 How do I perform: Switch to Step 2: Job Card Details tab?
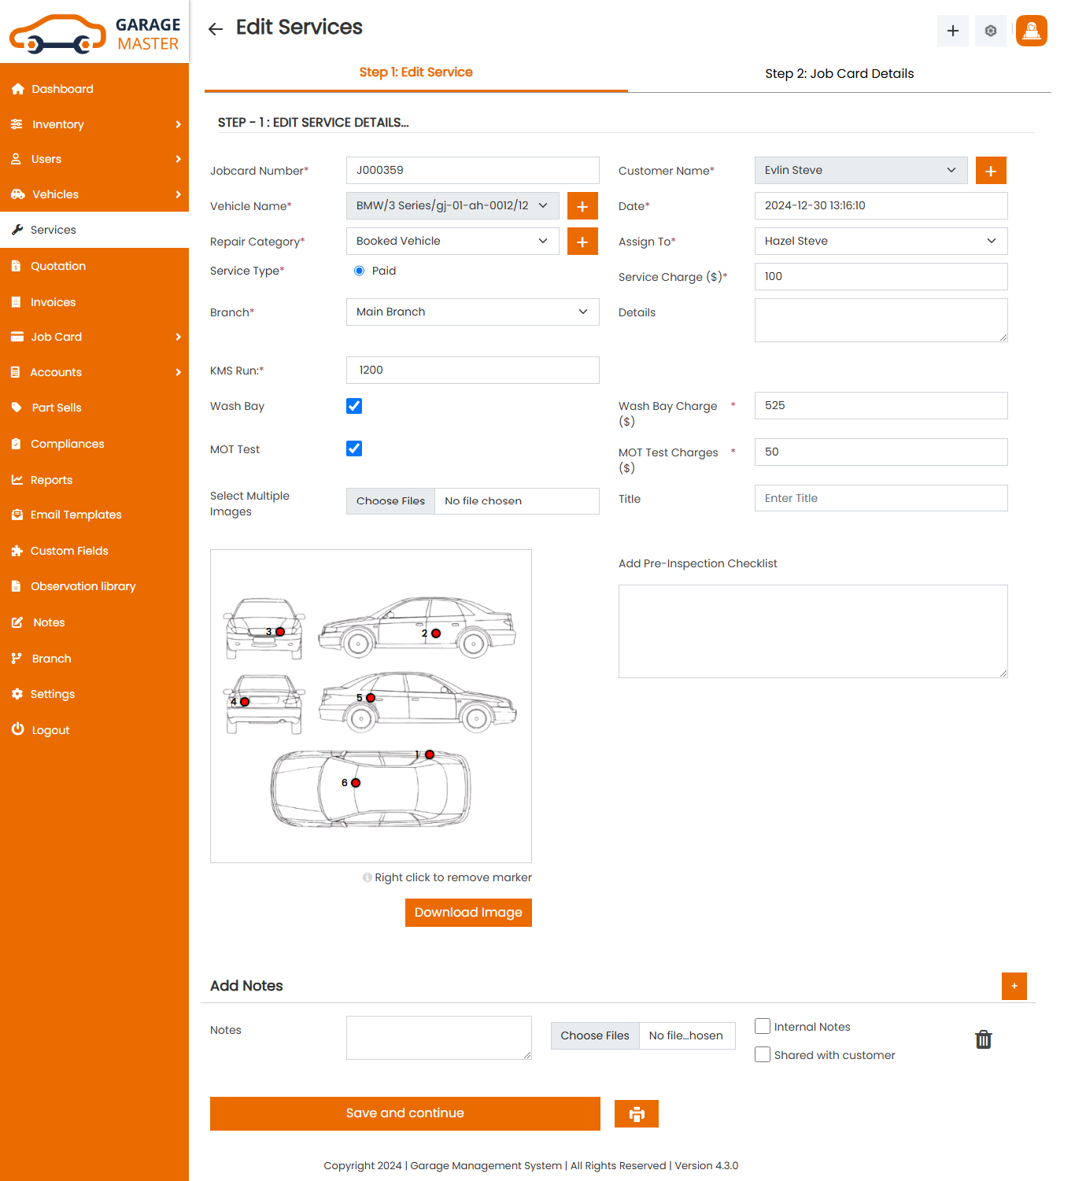pos(839,73)
